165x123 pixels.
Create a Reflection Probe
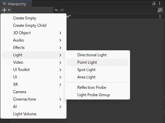tap(97, 87)
